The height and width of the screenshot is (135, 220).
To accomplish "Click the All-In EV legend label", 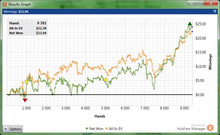I will [x=116, y=129].
